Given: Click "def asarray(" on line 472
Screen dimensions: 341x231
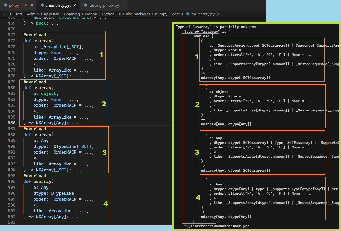Looking at the screenshot, I should coord(38,41).
